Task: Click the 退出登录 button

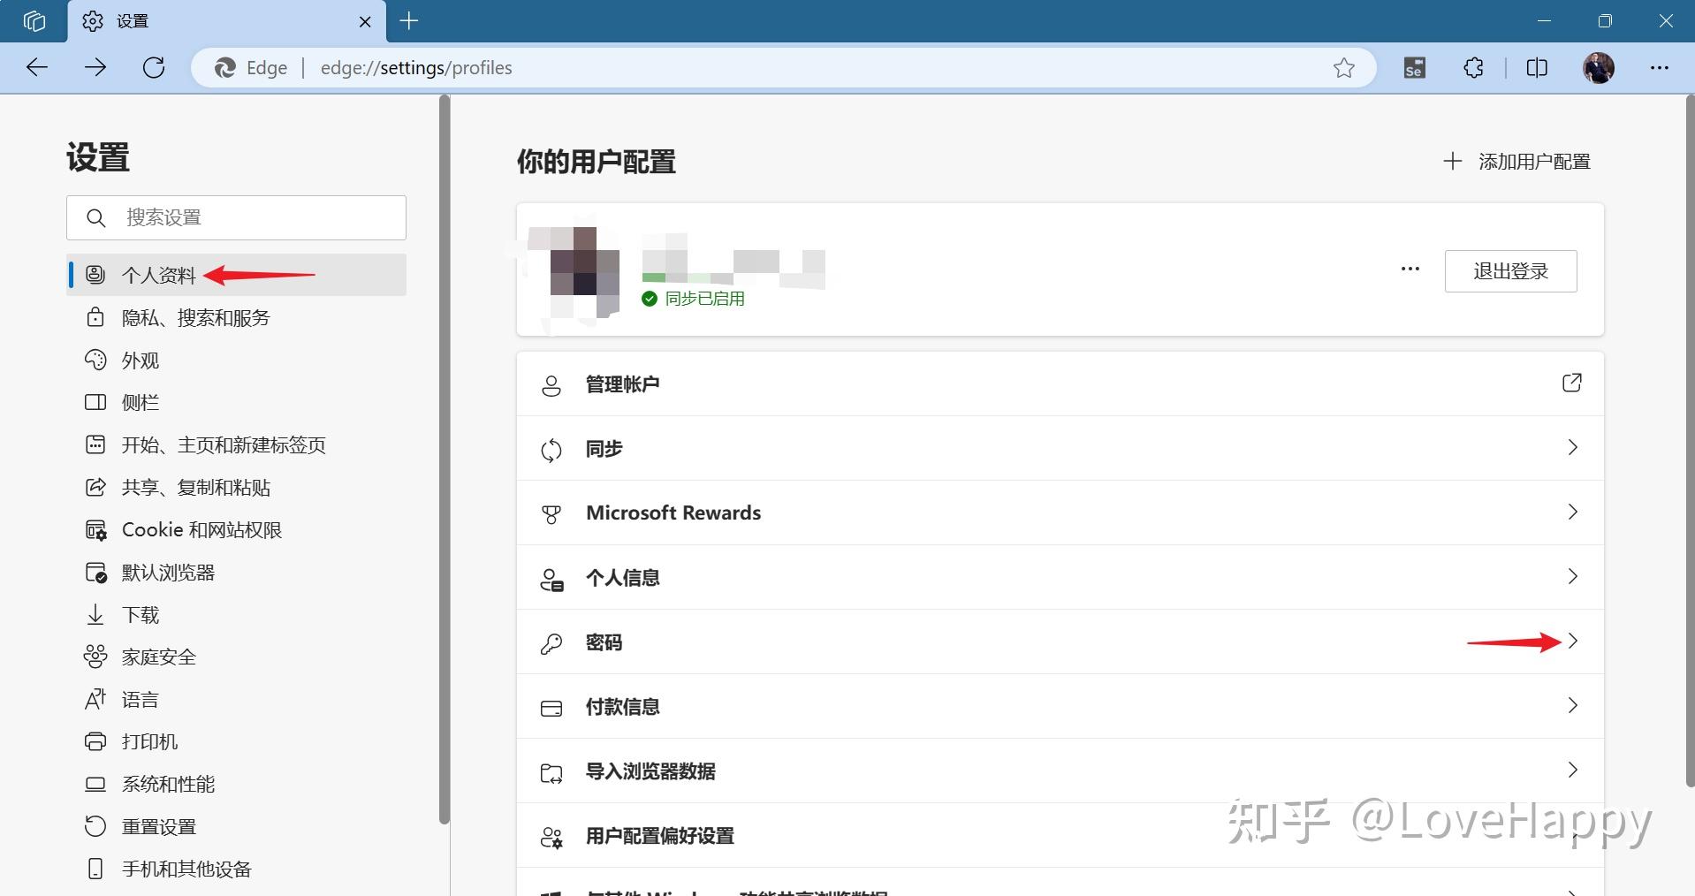Action: tap(1510, 271)
